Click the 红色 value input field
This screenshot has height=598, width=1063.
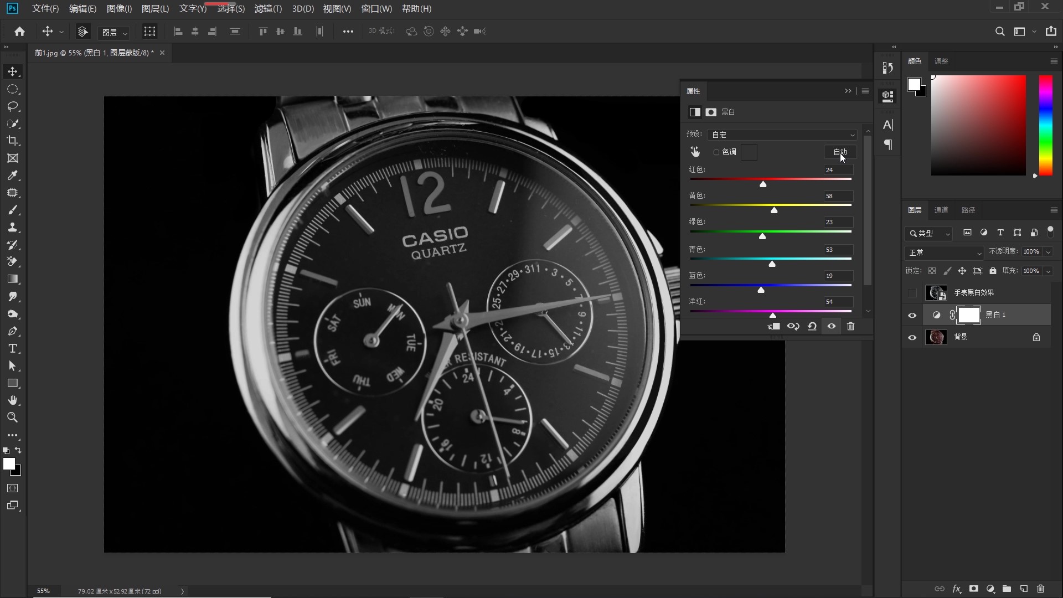click(x=838, y=170)
